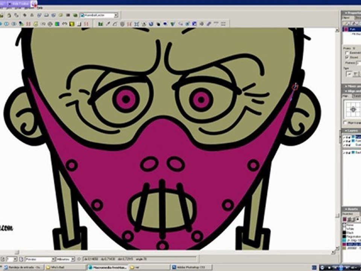Select the Path row in Properties list
The height and width of the screenshot is (271, 361).
352,29
